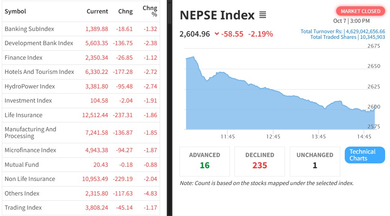Select Manufacturing And Processing index
The width and height of the screenshot is (390, 216).
(x=30, y=132)
